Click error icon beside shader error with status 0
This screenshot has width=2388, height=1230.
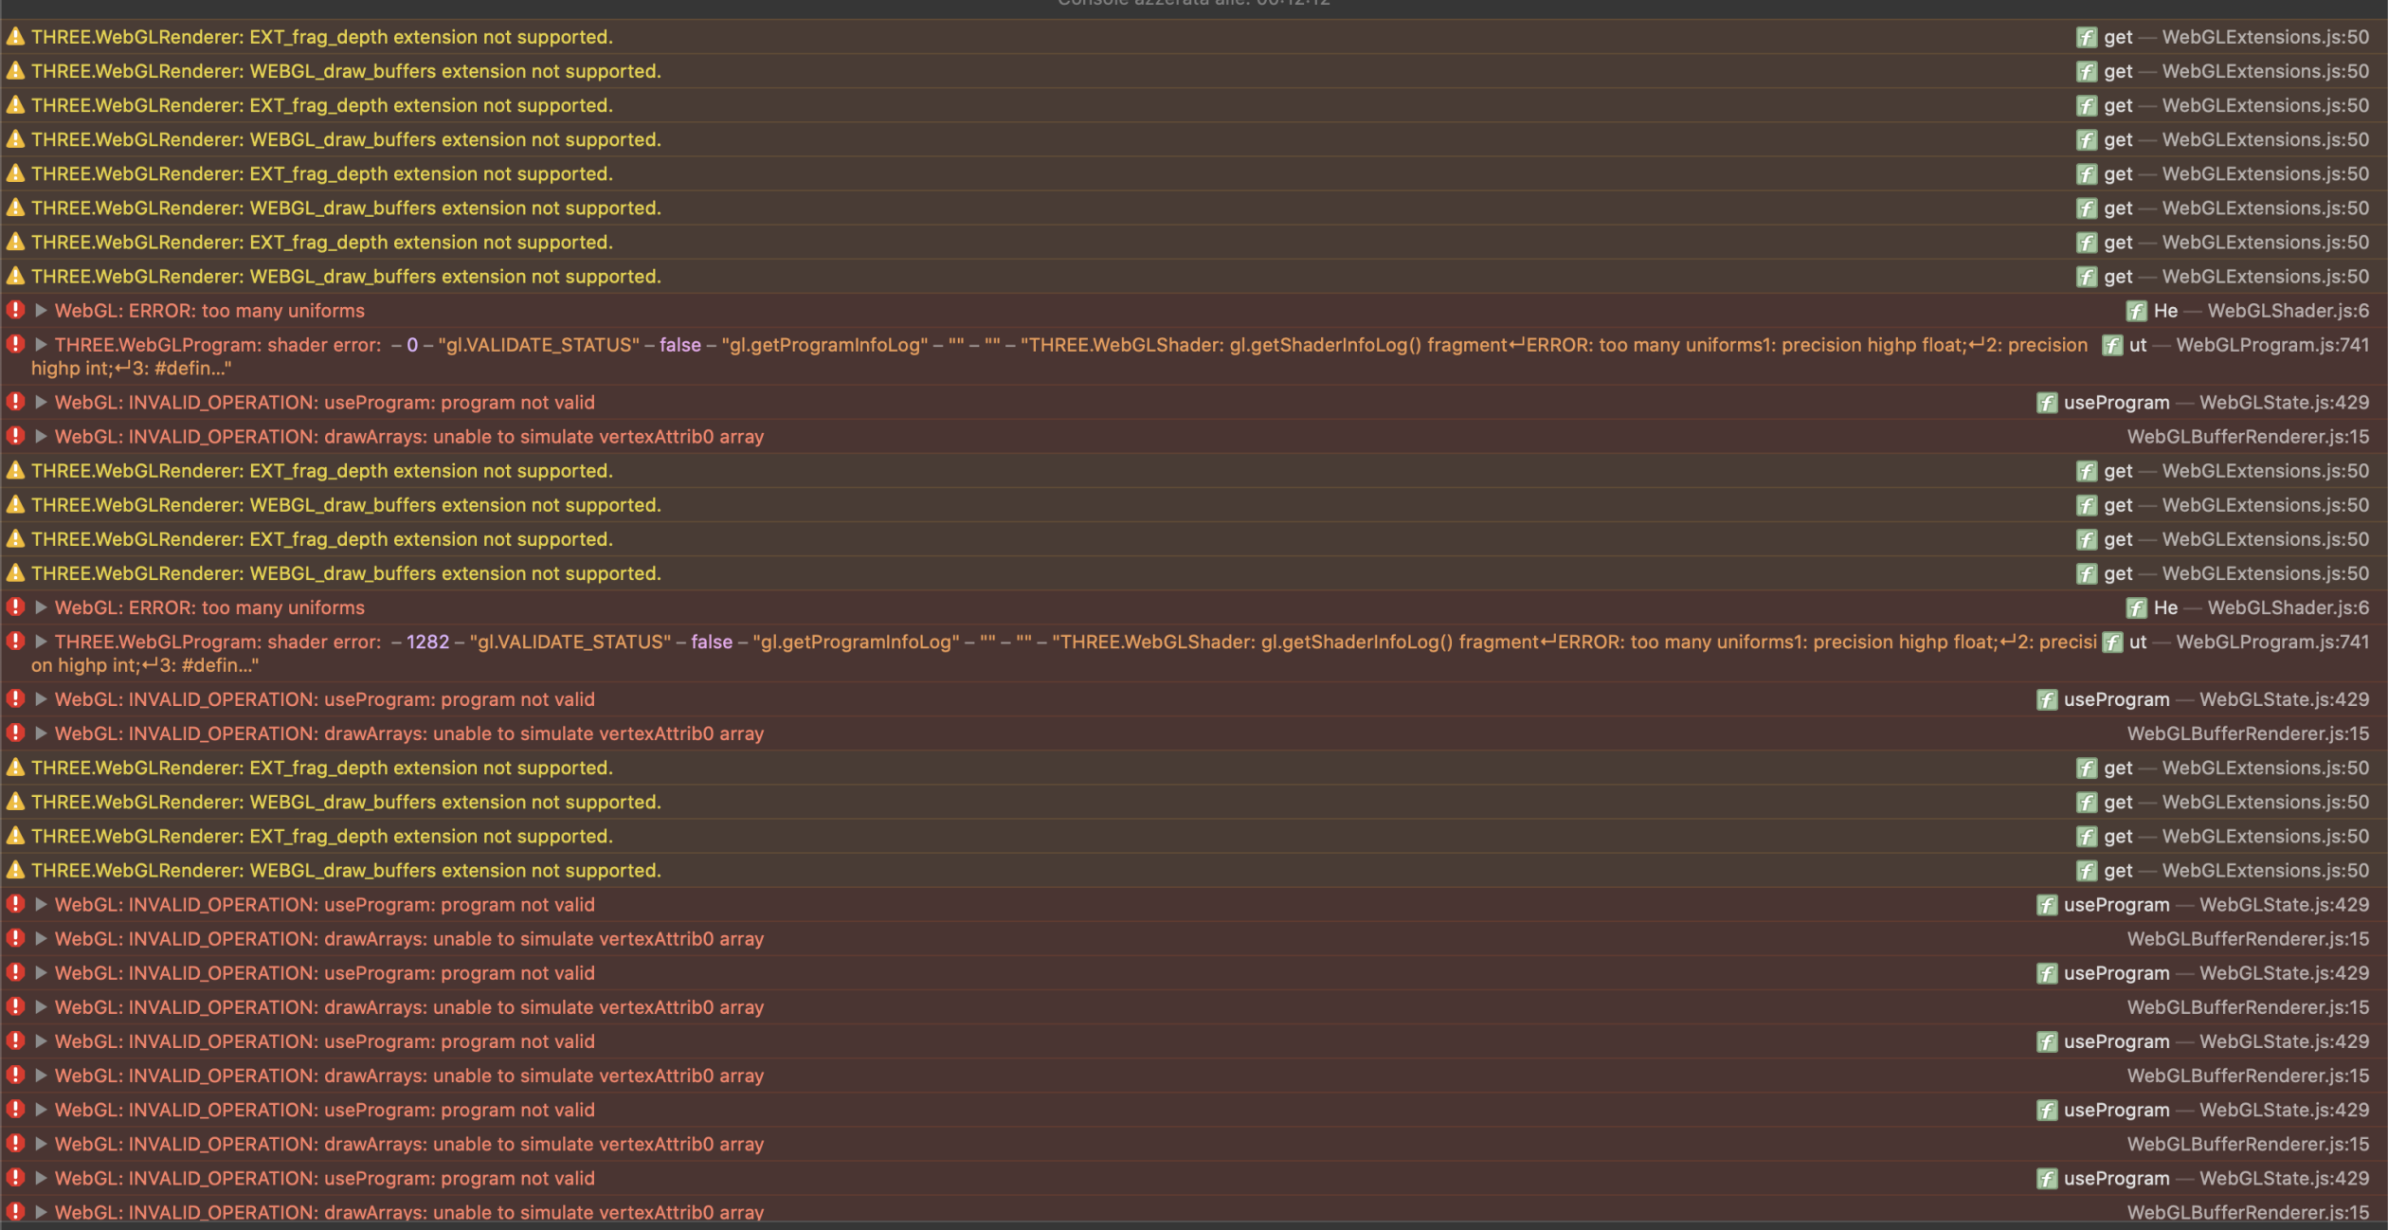point(15,344)
